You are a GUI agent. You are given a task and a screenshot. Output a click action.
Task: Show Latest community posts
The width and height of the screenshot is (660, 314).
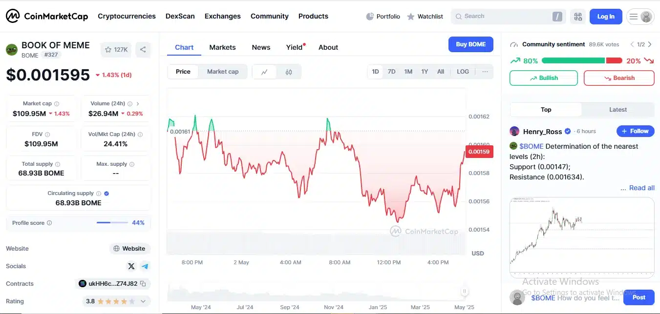pos(618,110)
